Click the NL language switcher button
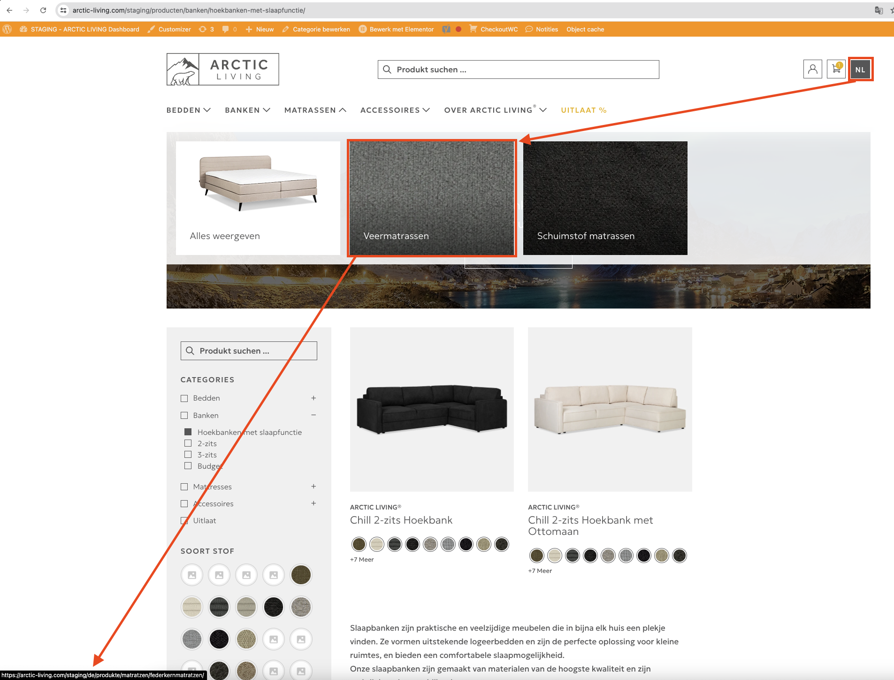This screenshot has width=894, height=680. [x=860, y=70]
